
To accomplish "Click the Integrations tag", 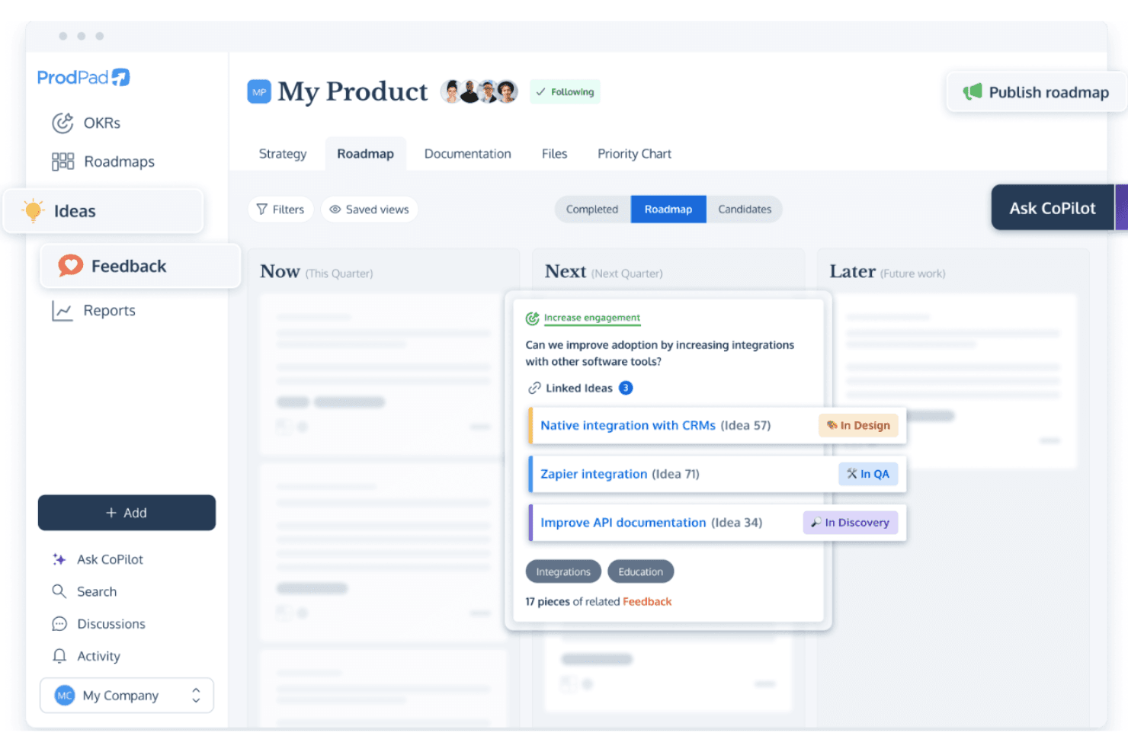I will (563, 571).
